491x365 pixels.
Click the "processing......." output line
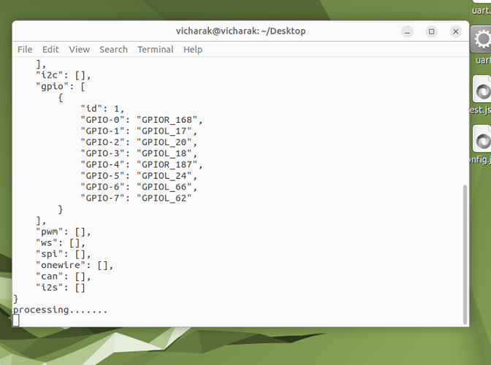60,310
